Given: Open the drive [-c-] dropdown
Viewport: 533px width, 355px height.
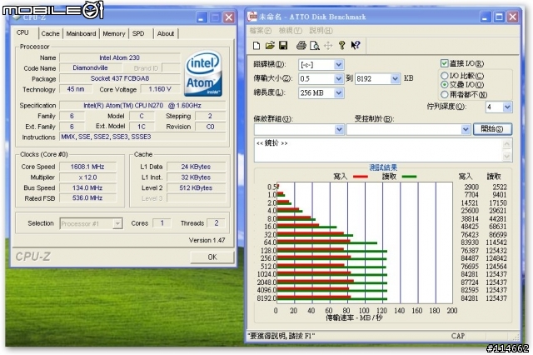Looking at the screenshot, I should point(339,65).
